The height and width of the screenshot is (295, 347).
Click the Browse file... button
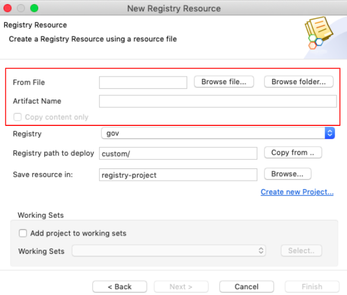tap(224, 82)
